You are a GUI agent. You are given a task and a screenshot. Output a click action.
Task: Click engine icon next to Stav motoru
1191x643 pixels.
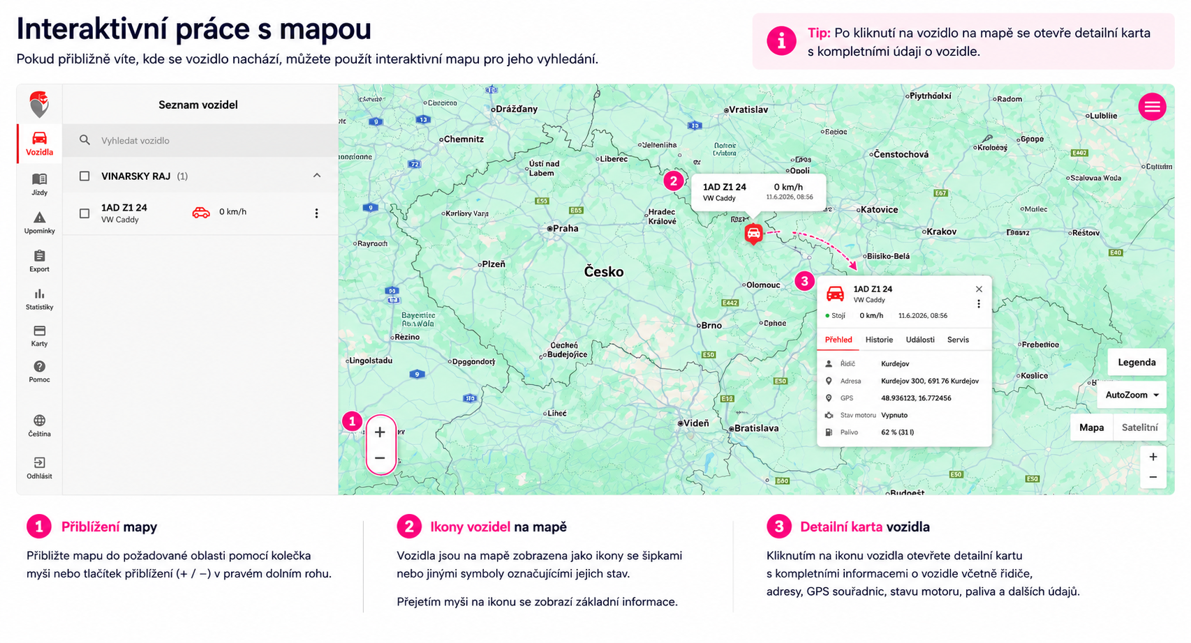pos(829,415)
